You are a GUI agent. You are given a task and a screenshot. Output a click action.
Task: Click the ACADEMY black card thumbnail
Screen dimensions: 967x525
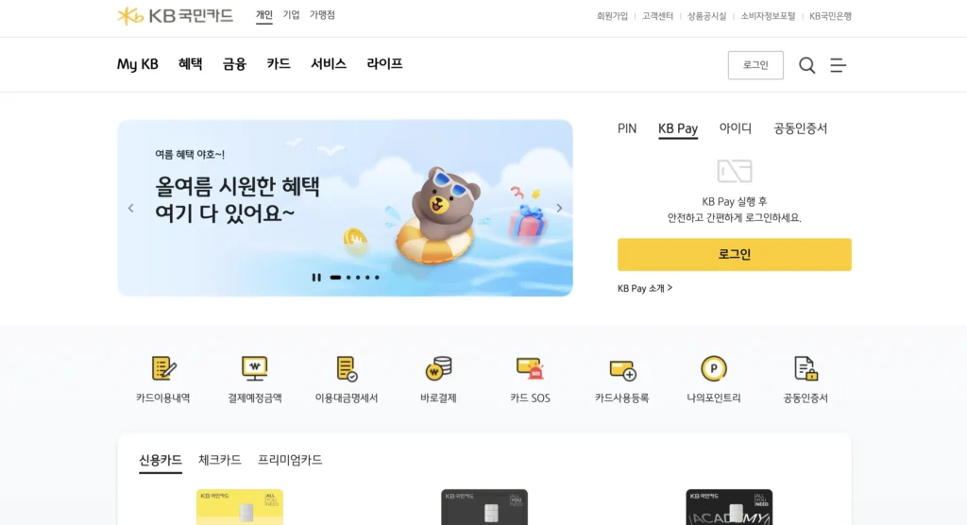tap(729, 507)
